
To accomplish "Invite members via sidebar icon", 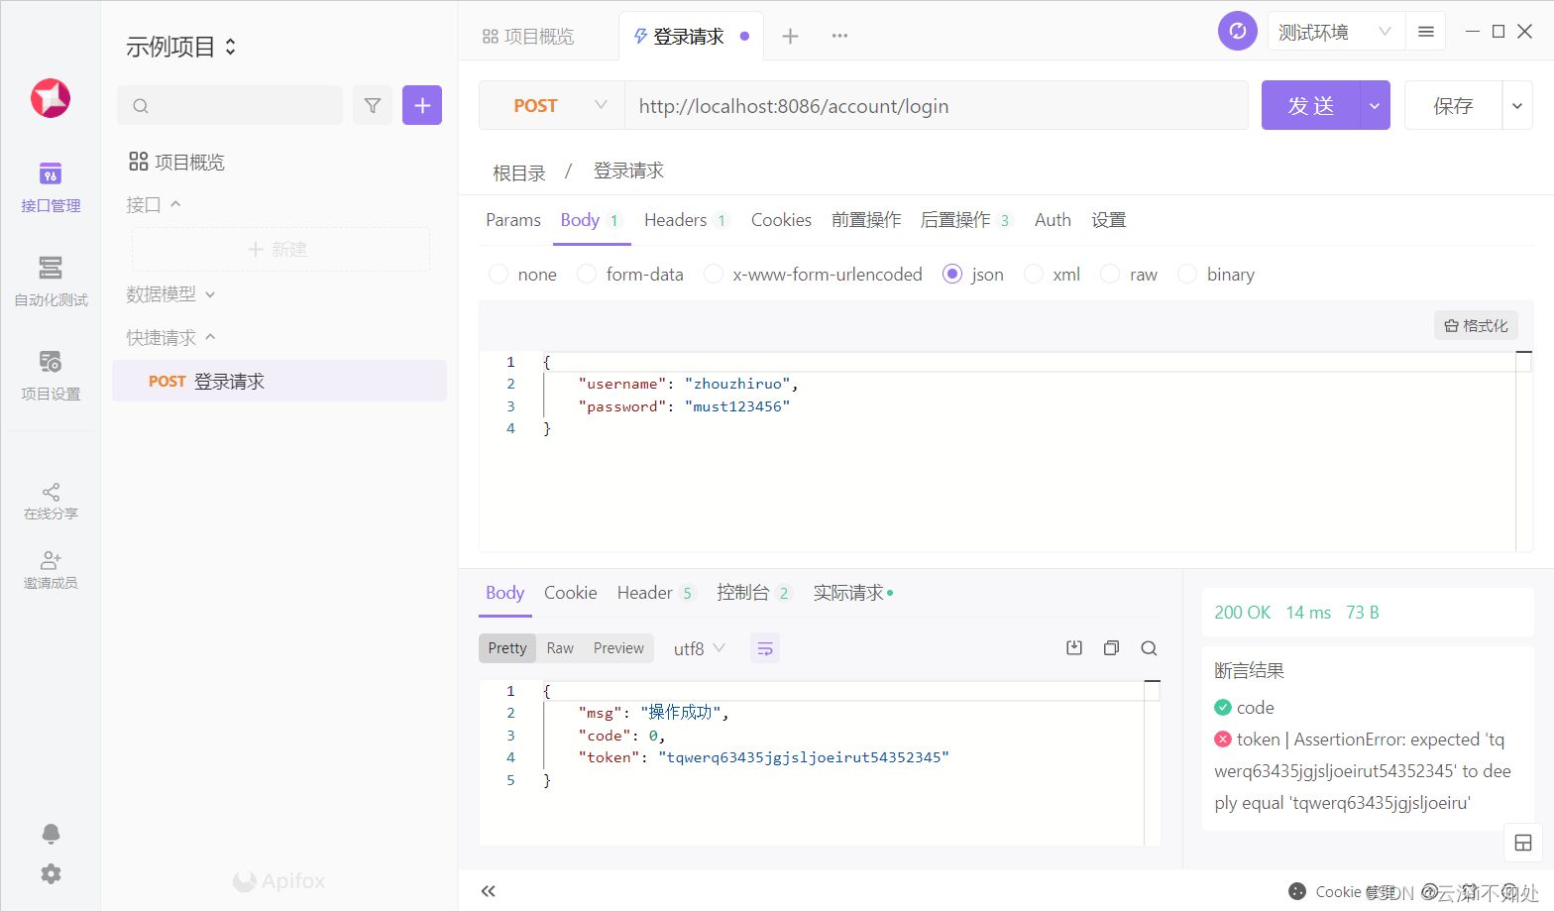I will tap(51, 571).
